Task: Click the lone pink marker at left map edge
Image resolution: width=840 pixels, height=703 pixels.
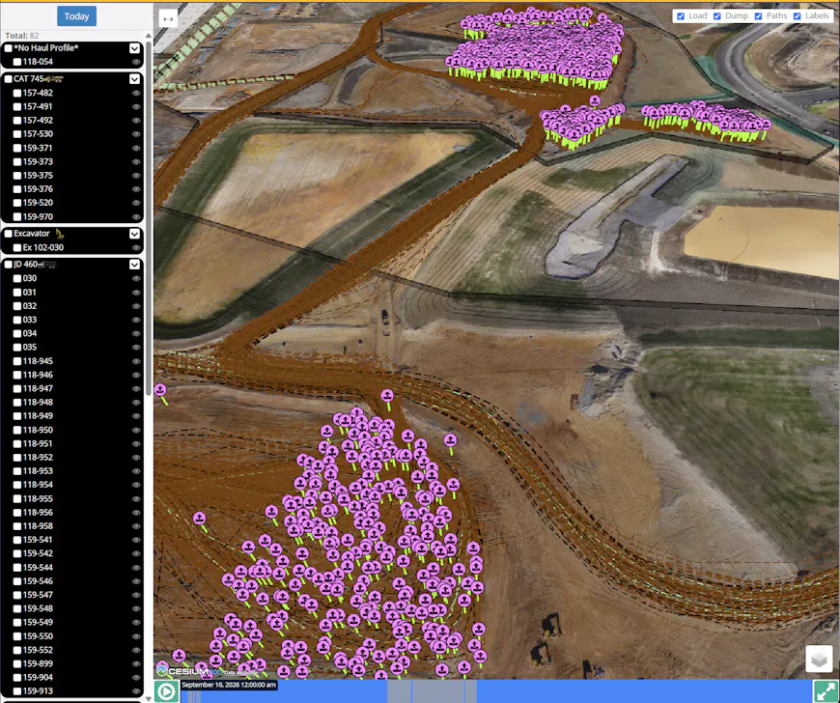Action: pyautogui.click(x=160, y=390)
